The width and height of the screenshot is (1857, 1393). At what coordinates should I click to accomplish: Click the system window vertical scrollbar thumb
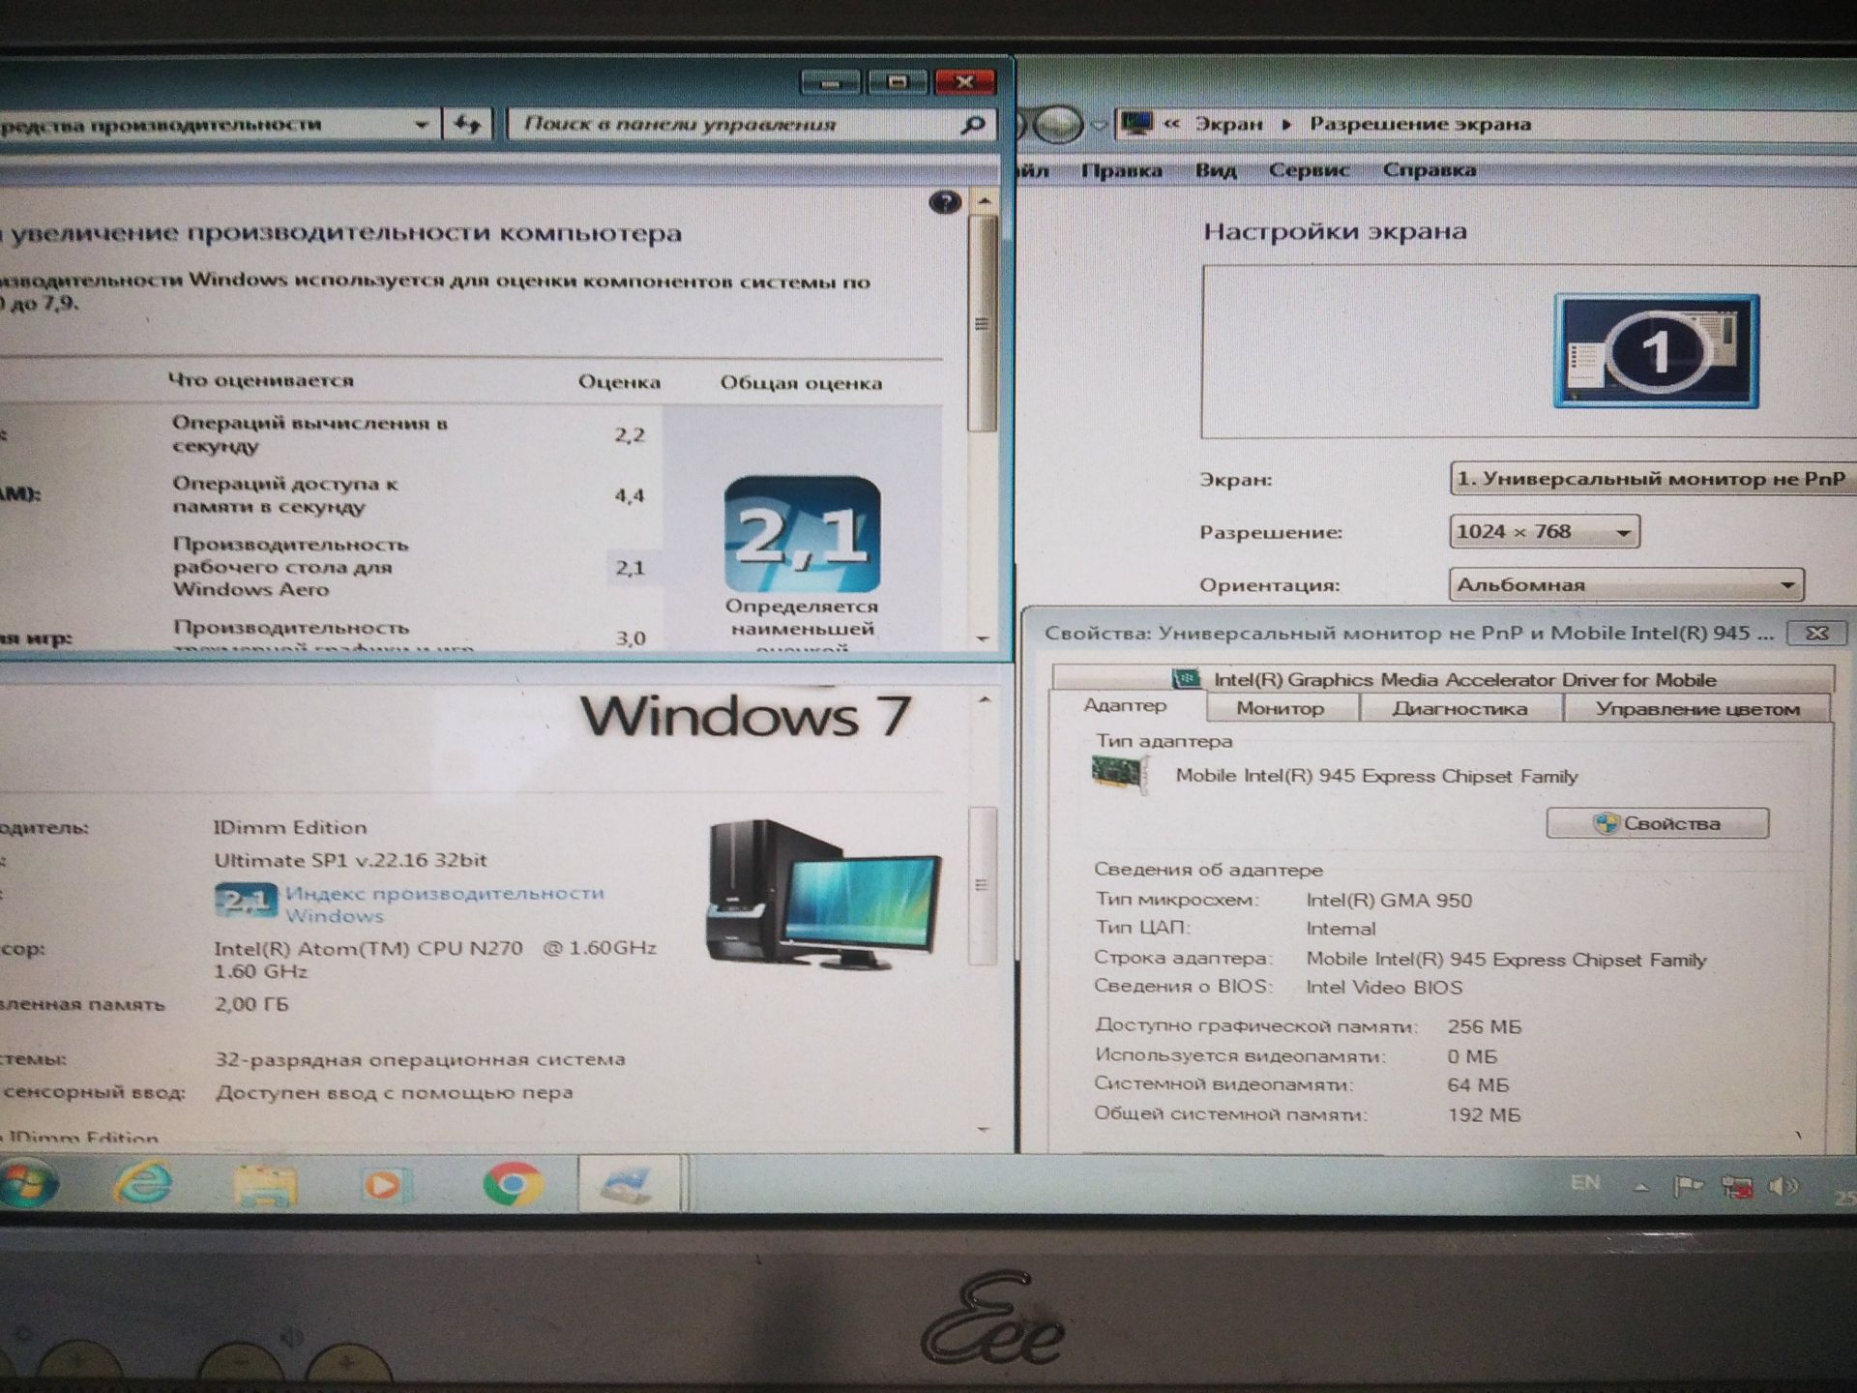982,884
